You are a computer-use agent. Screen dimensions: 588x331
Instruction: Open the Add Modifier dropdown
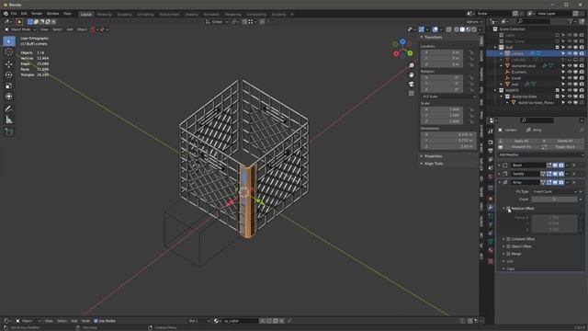(541, 155)
